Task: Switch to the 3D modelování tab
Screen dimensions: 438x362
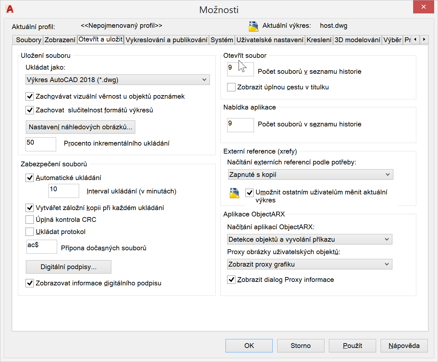Action: [357, 40]
